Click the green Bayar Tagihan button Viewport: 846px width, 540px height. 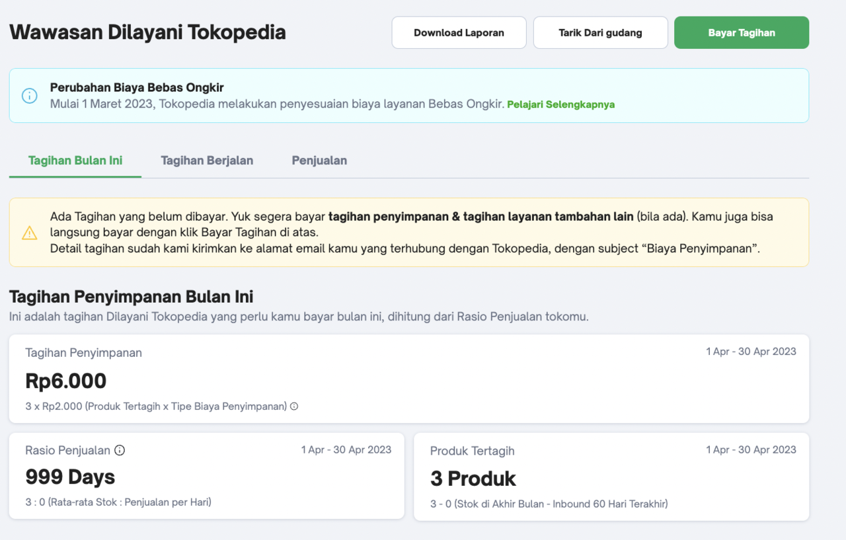(742, 32)
